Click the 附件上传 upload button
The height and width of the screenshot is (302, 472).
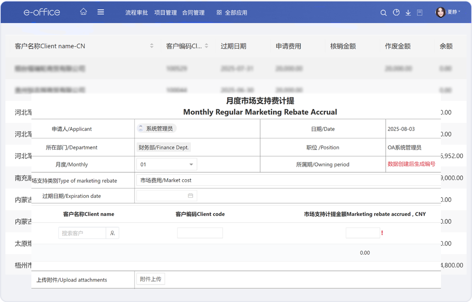150,279
